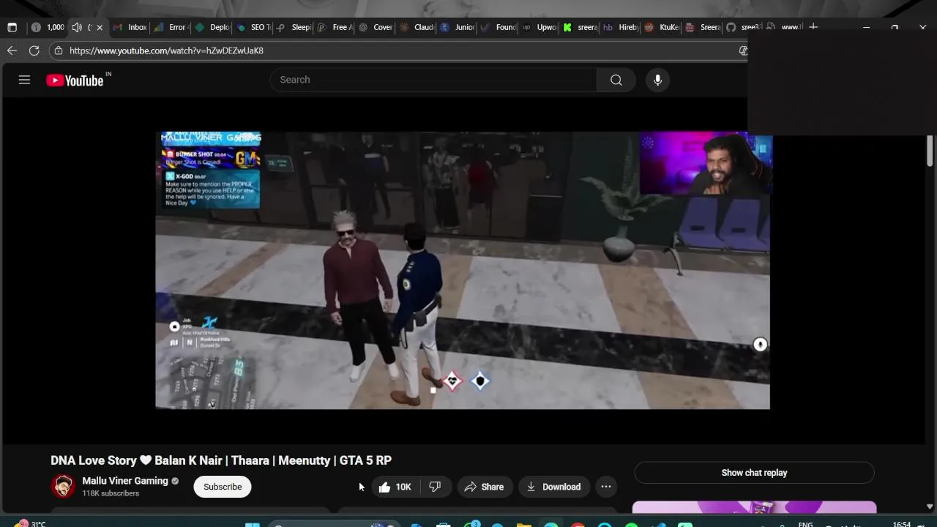Click the page scrollbar down arrow
The image size is (937, 527).
point(930,507)
